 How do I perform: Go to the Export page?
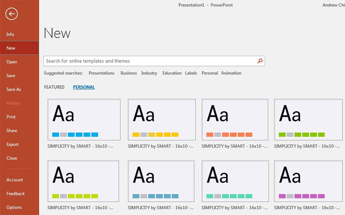tap(13, 144)
